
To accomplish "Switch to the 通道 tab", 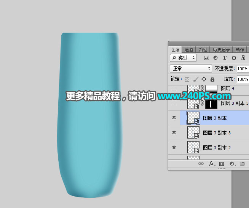I will pyautogui.click(x=189, y=50).
